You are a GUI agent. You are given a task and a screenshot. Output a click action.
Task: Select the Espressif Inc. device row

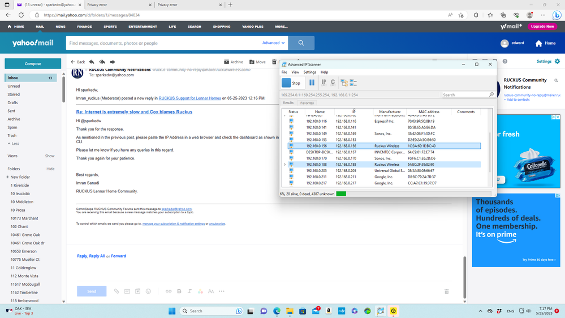pos(384,121)
